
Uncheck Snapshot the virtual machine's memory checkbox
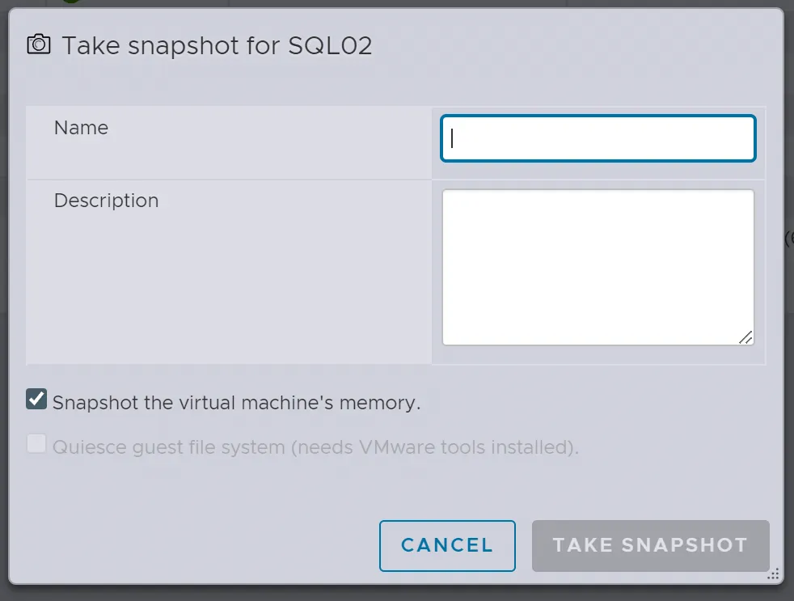(36, 400)
